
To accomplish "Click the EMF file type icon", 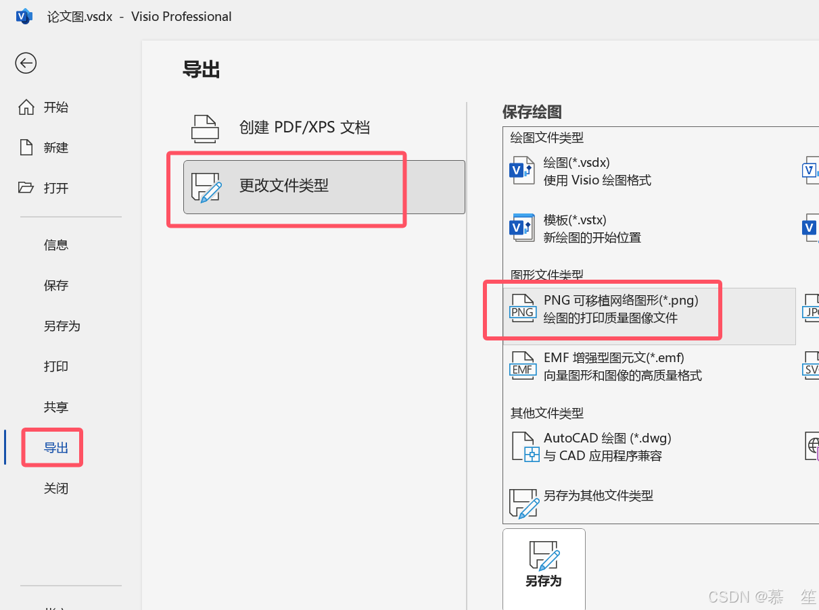I will 522,366.
